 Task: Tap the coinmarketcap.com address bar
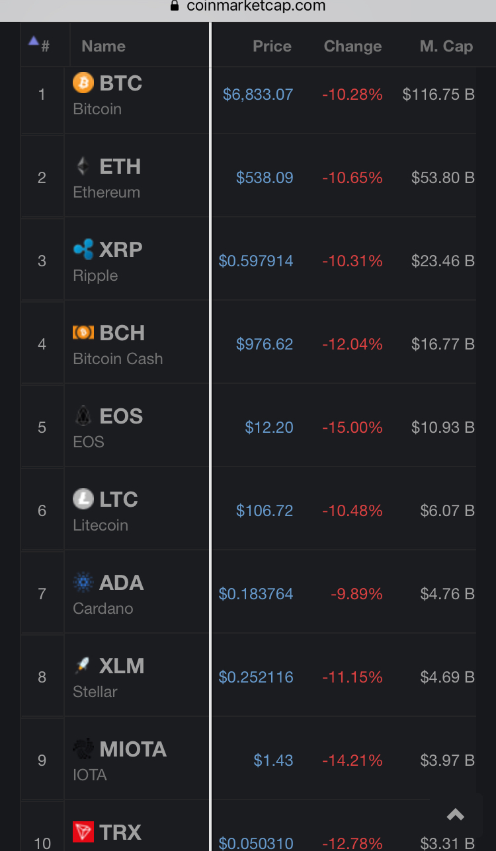coord(248,7)
